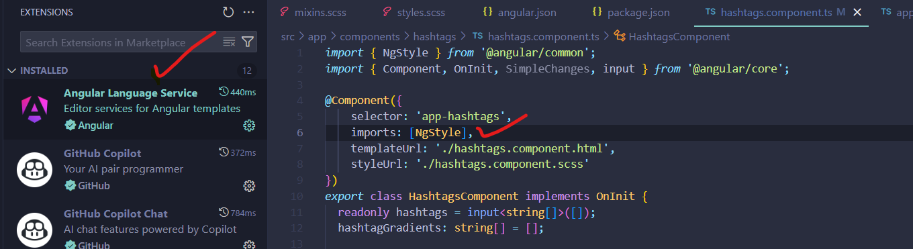Click line number 10 in gutter
This screenshot has width=913, height=249.
coord(297,197)
